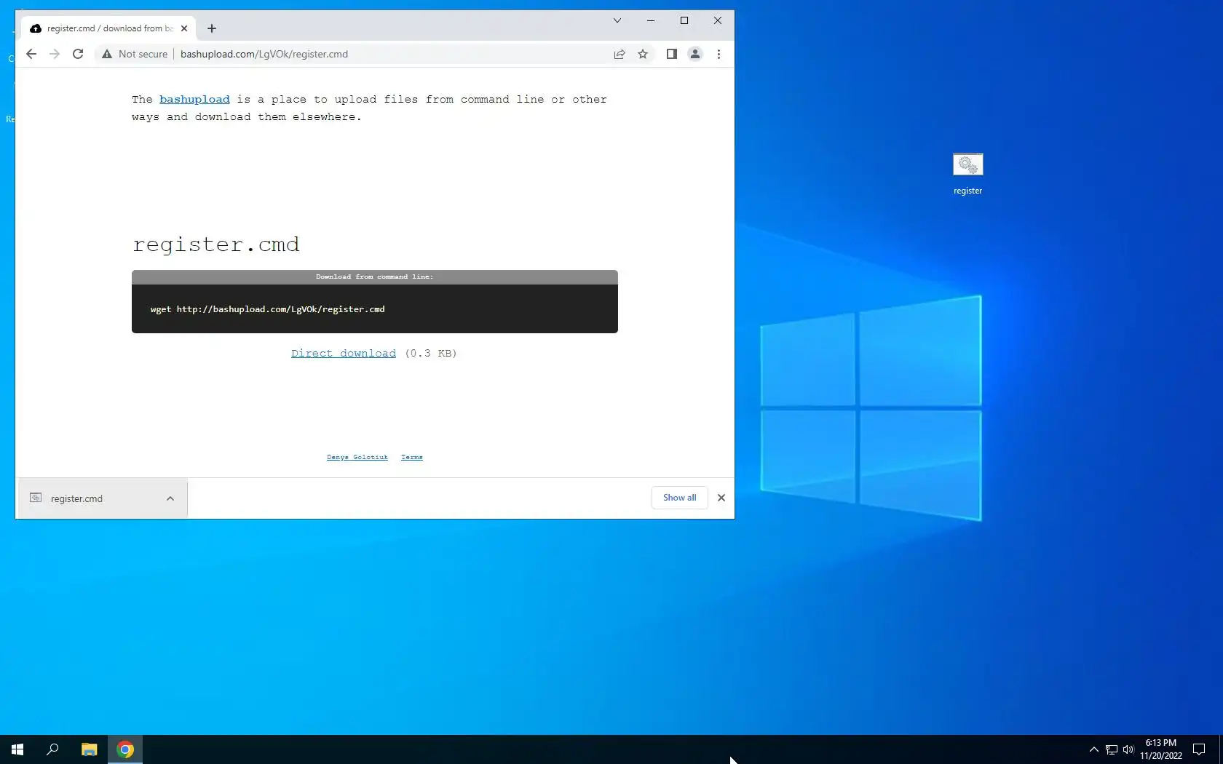The image size is (1223, 764).
Task: View the Not secure site information
Action: pyautogui.click(x=135, y=54)
